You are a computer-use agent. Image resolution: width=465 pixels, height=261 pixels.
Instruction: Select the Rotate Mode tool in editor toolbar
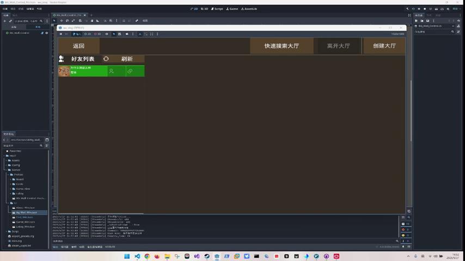point(68,21)
